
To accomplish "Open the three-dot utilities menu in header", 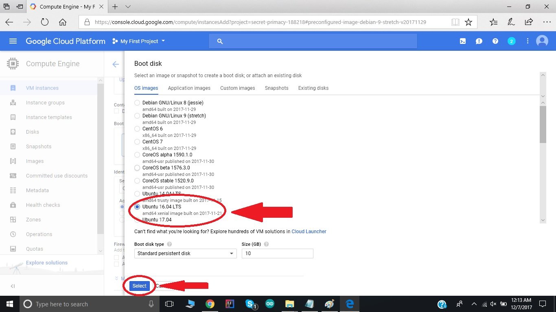I will pos(528,41).
